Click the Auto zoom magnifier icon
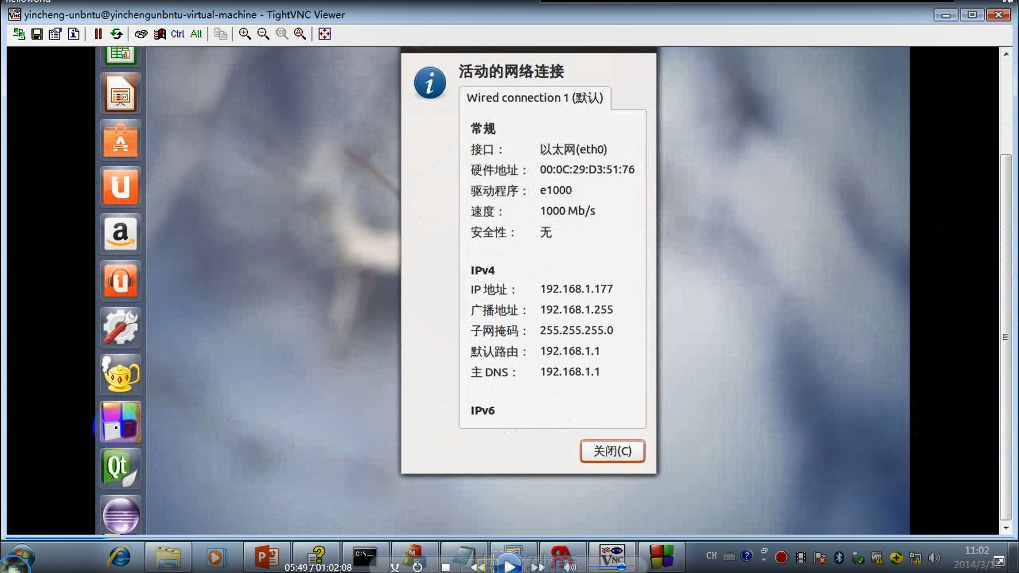 (300, 34)
